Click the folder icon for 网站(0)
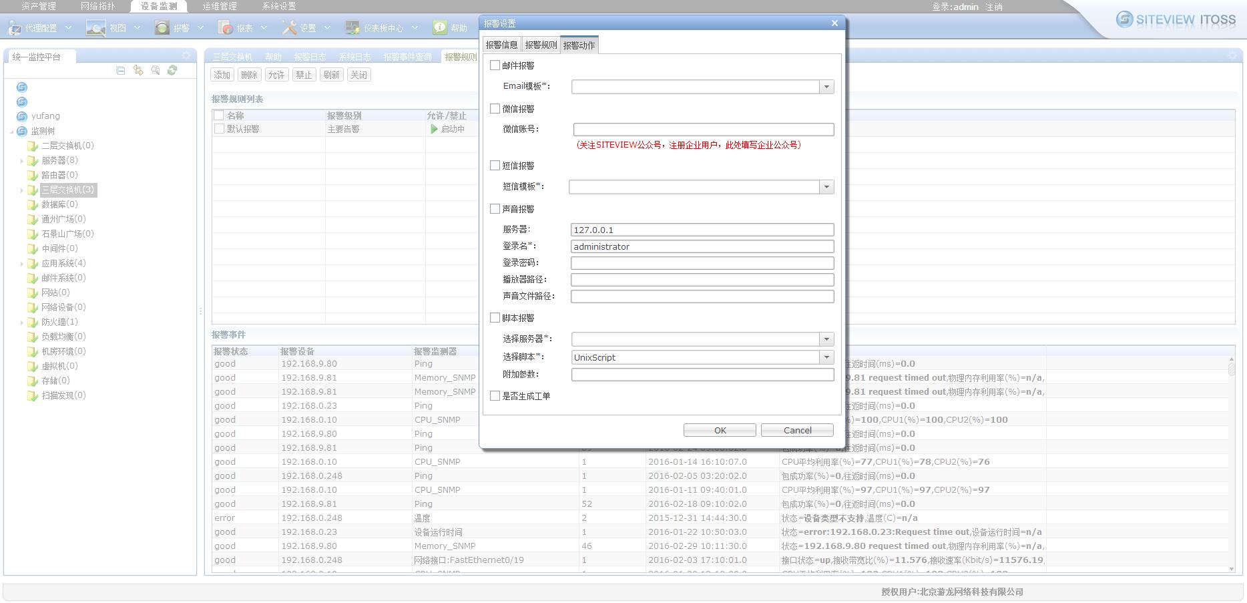The height and width of the screenshot is (603, 1247). pyautogui.click(x=32, y=292)
